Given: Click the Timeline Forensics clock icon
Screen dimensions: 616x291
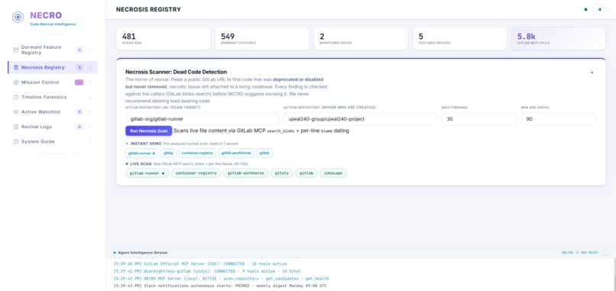Looking at the screenshot, I should (x=16, y=97).
